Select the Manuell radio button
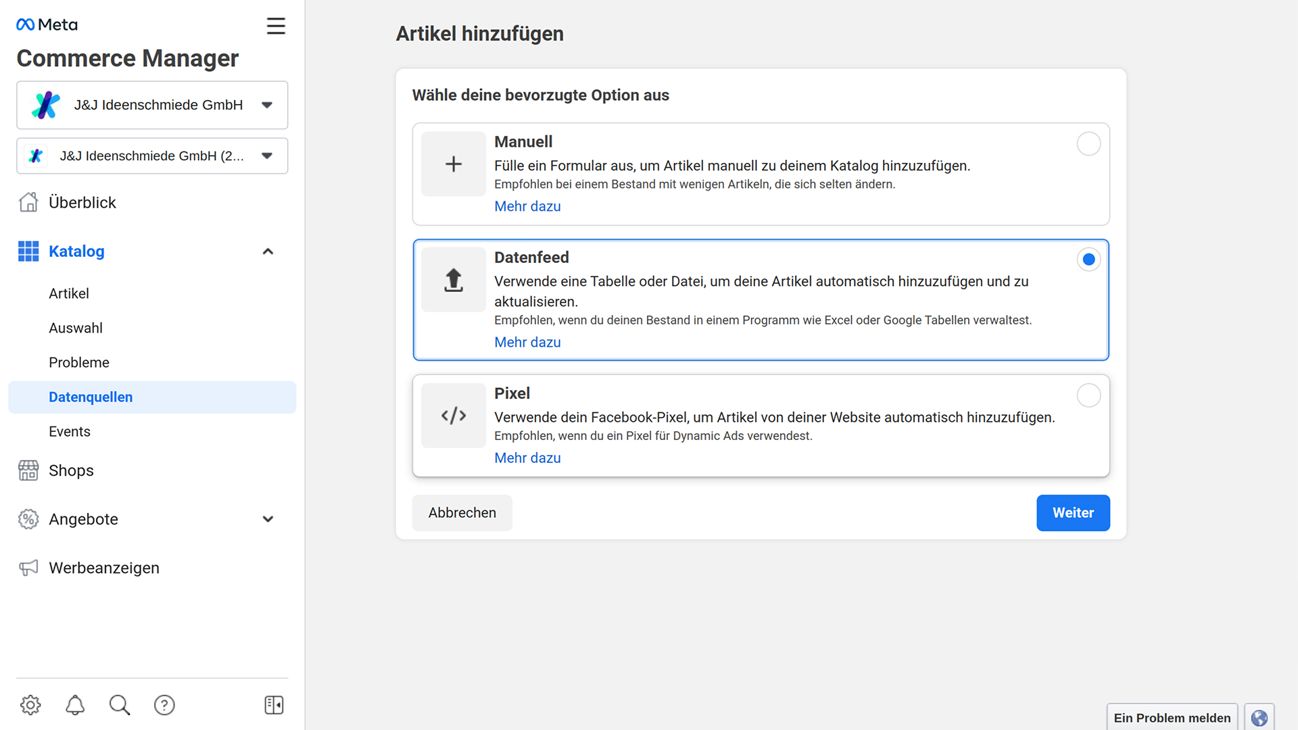Screen dimensions: 1298x730 [x=1088, y=144]
